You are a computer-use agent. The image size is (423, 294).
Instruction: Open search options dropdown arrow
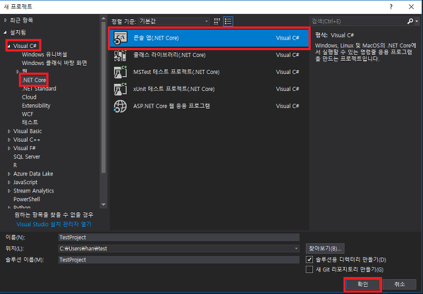coord(417,21)
